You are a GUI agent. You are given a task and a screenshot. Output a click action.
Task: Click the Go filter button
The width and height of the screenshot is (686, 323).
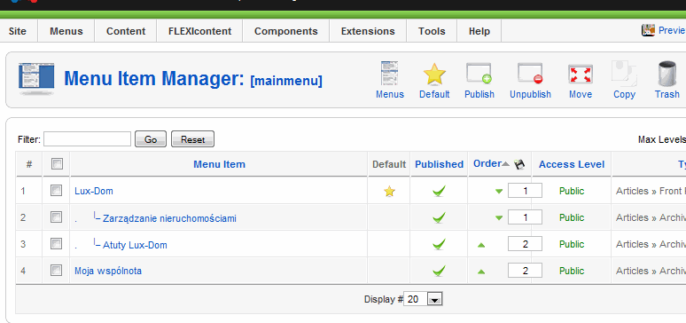[x=151, y=139]
